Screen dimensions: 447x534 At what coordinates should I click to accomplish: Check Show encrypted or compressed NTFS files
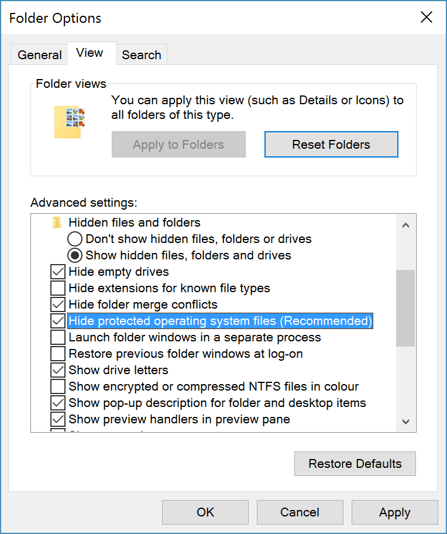tap(58, 386)
